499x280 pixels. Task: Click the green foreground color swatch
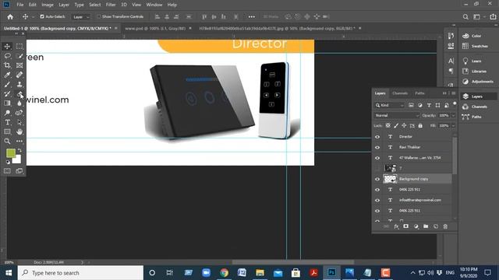coord(10,152)
